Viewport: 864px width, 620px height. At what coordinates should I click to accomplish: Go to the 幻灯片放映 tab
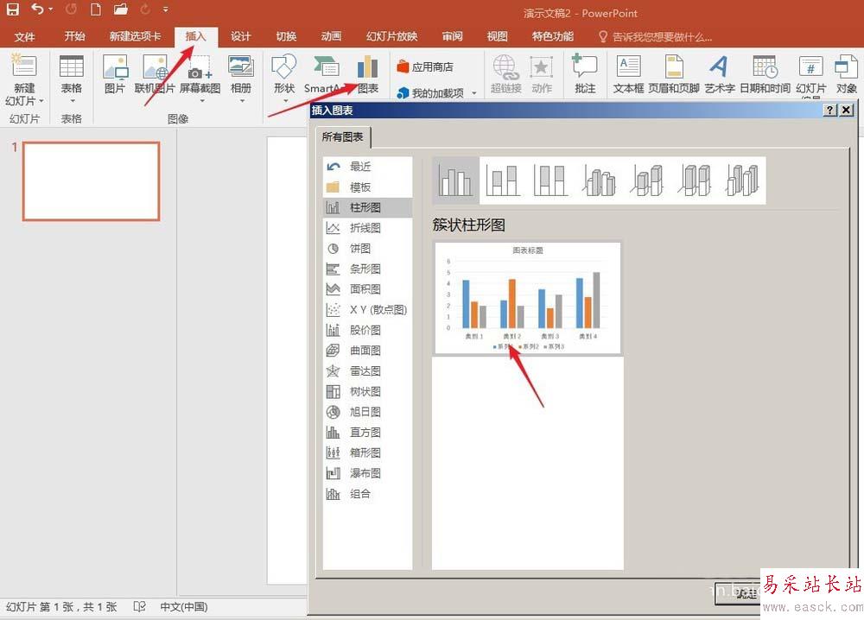(391, 36)
